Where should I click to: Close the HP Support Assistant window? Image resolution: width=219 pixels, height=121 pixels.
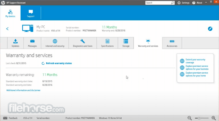tap(216, 2)
